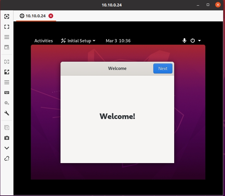The image size is (225, 196).
Task: Open connection preferences gears icon
Action: 7,103
